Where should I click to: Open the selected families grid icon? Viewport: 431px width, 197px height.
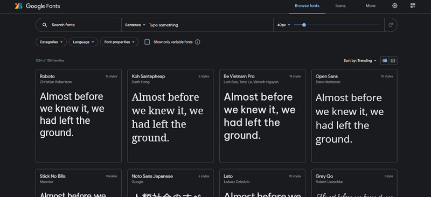click(413, 6)
